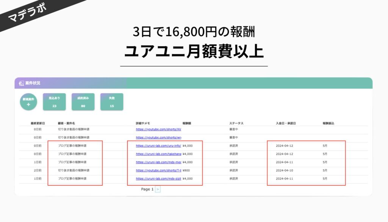Screen dimensions: 388x222
Task: Select the 報酬額 column header
Action: [x=186, y=123]
